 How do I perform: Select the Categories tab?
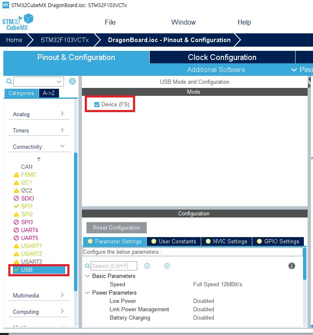click(21, 93)
